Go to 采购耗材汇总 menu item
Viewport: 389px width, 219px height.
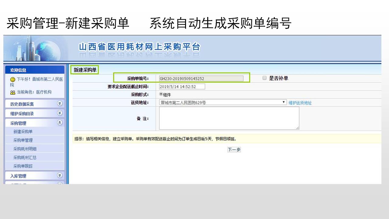(x=25, y=158)
